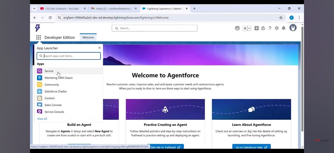Open the user profile avatar
The width and height of the screenshot is (334, 153).
click(293, 28)
